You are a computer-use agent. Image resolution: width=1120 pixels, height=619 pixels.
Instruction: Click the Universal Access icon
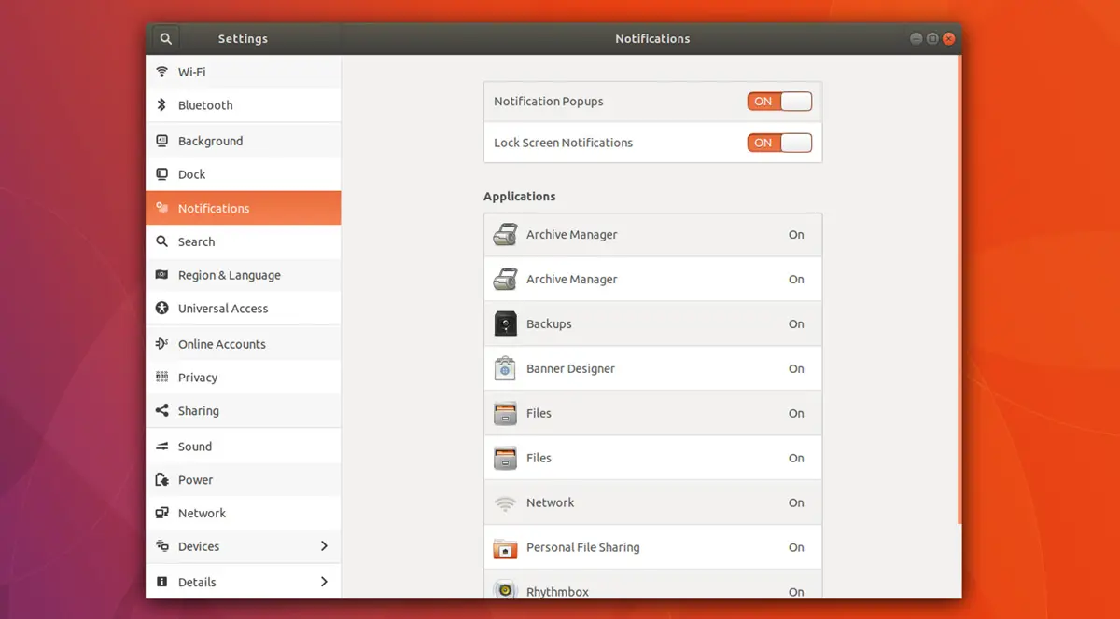pos(161,309)
